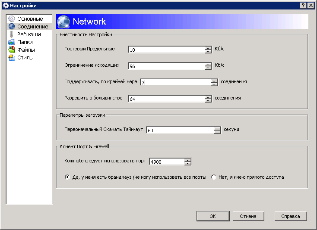317x230 pixels.
Task: Increase download timeout seconds with up arrow
Action: (217, 129)
